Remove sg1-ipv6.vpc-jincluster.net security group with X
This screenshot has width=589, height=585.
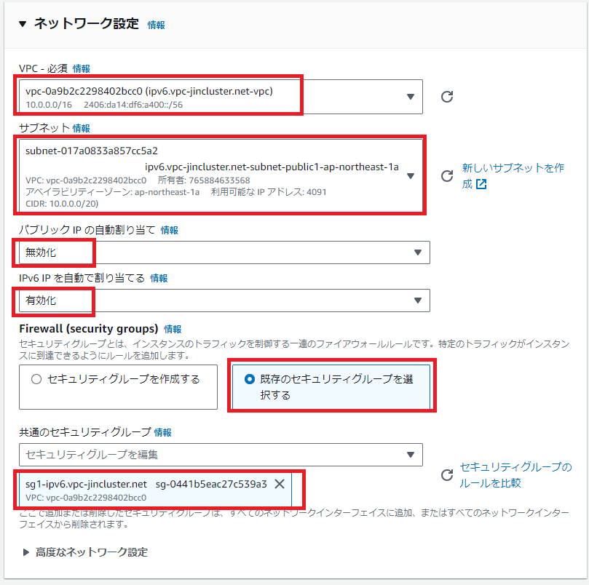pos(279,484)
